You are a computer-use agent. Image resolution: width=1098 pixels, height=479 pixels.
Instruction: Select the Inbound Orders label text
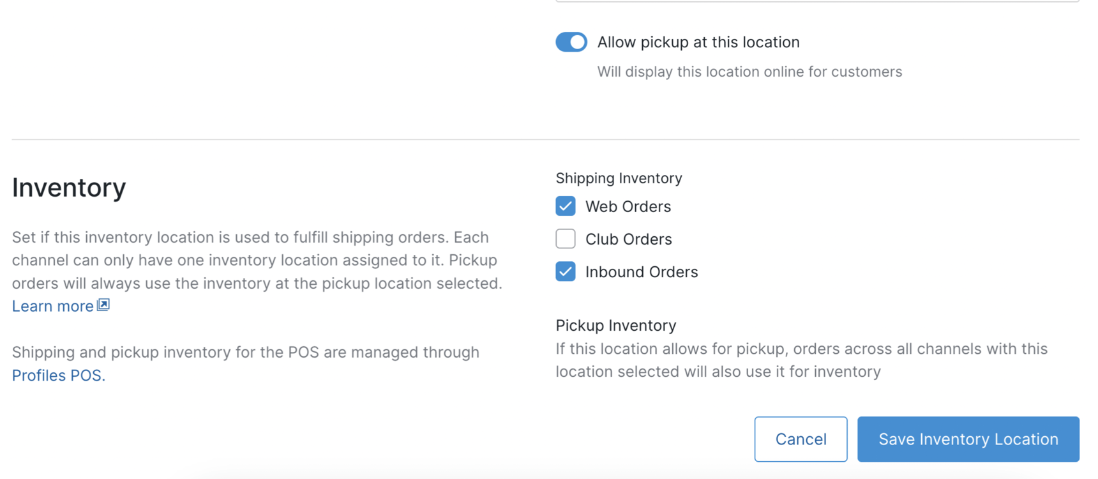[x=642, y=271]
